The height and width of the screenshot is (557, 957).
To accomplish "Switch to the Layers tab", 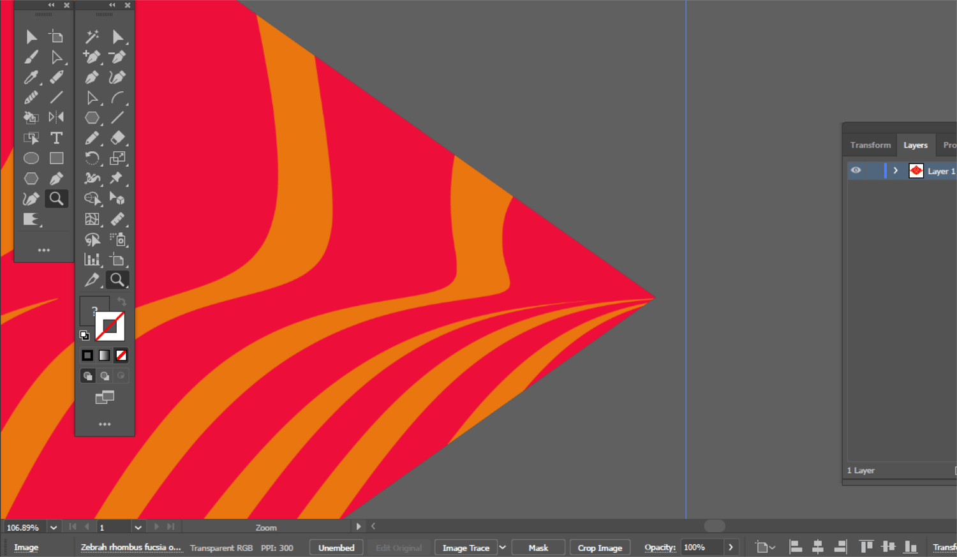I will coord(916,145).
